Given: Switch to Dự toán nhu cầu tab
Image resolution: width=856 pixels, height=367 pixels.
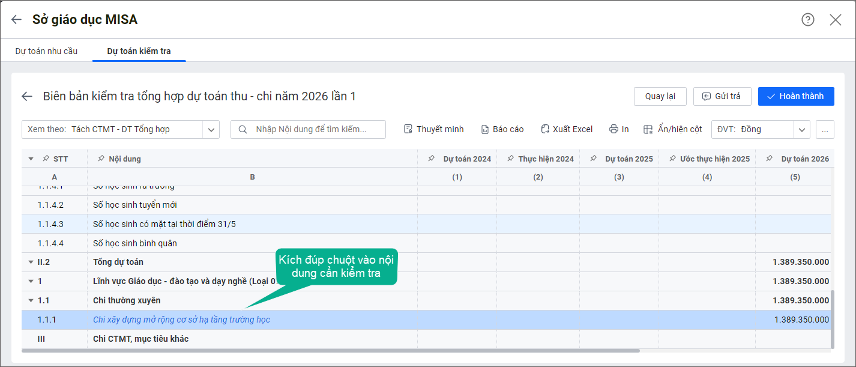Looking at the screenshot, I should 46,51.
